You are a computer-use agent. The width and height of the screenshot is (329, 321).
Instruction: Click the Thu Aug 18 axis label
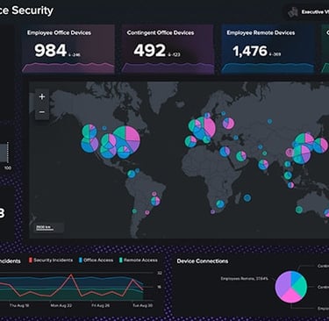(19, 305)
